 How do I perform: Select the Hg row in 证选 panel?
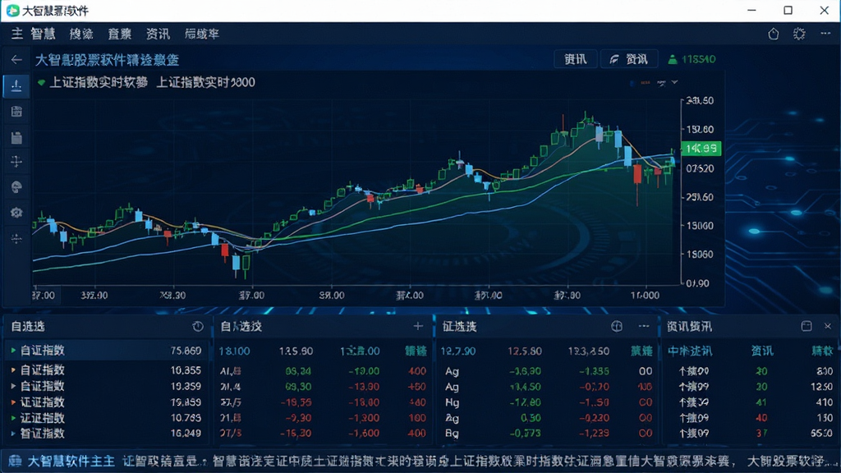click(x=549, y=402)
